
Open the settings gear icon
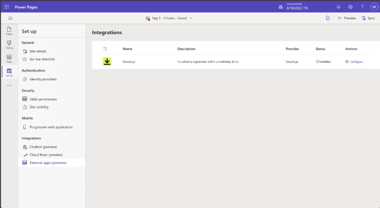click(350, 7)
